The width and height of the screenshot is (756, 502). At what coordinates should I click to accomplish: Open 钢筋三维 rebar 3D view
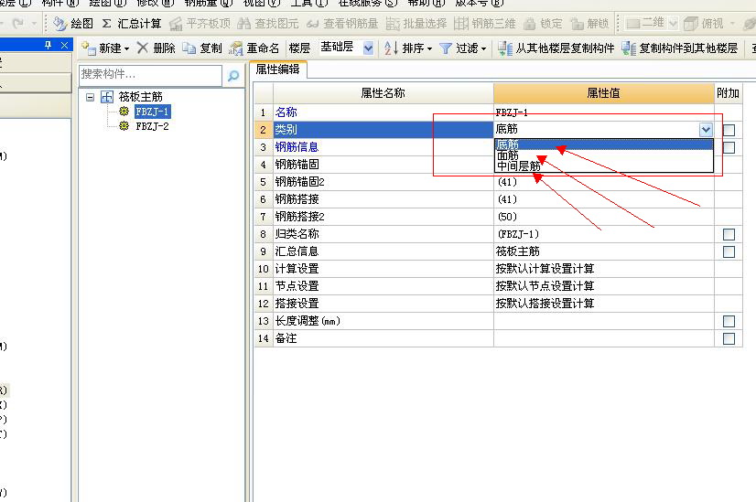point(484,23)
